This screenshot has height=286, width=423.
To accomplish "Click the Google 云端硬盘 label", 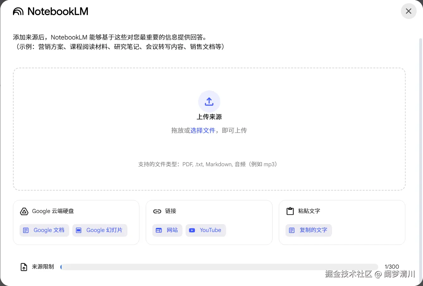I will [x=53, y=211].
